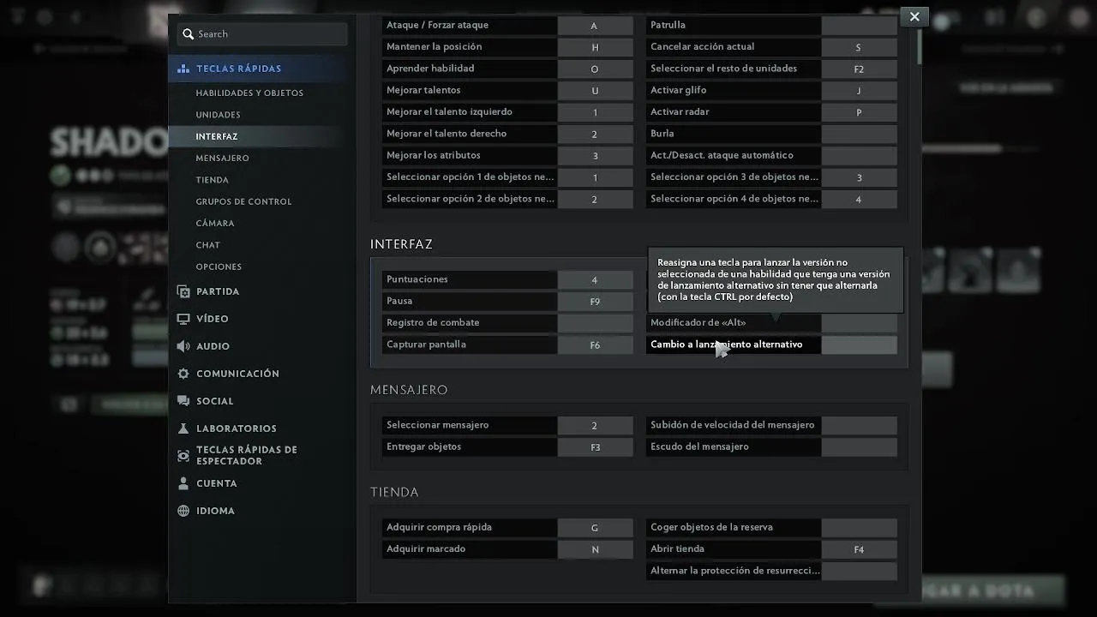Click the Audio speaker icon
Image resolution: width=1097 pixels, height=617 pixels.
tap(183, 346)
